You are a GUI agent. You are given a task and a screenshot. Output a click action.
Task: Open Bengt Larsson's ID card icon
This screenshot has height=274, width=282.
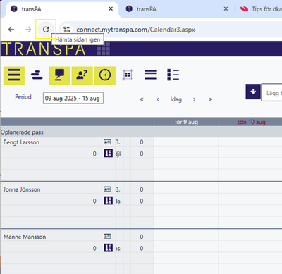point(107,142)
